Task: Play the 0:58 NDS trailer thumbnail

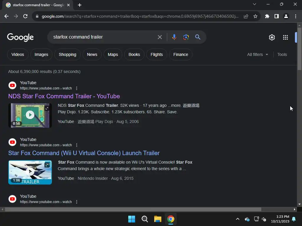Action: (30, 115)
